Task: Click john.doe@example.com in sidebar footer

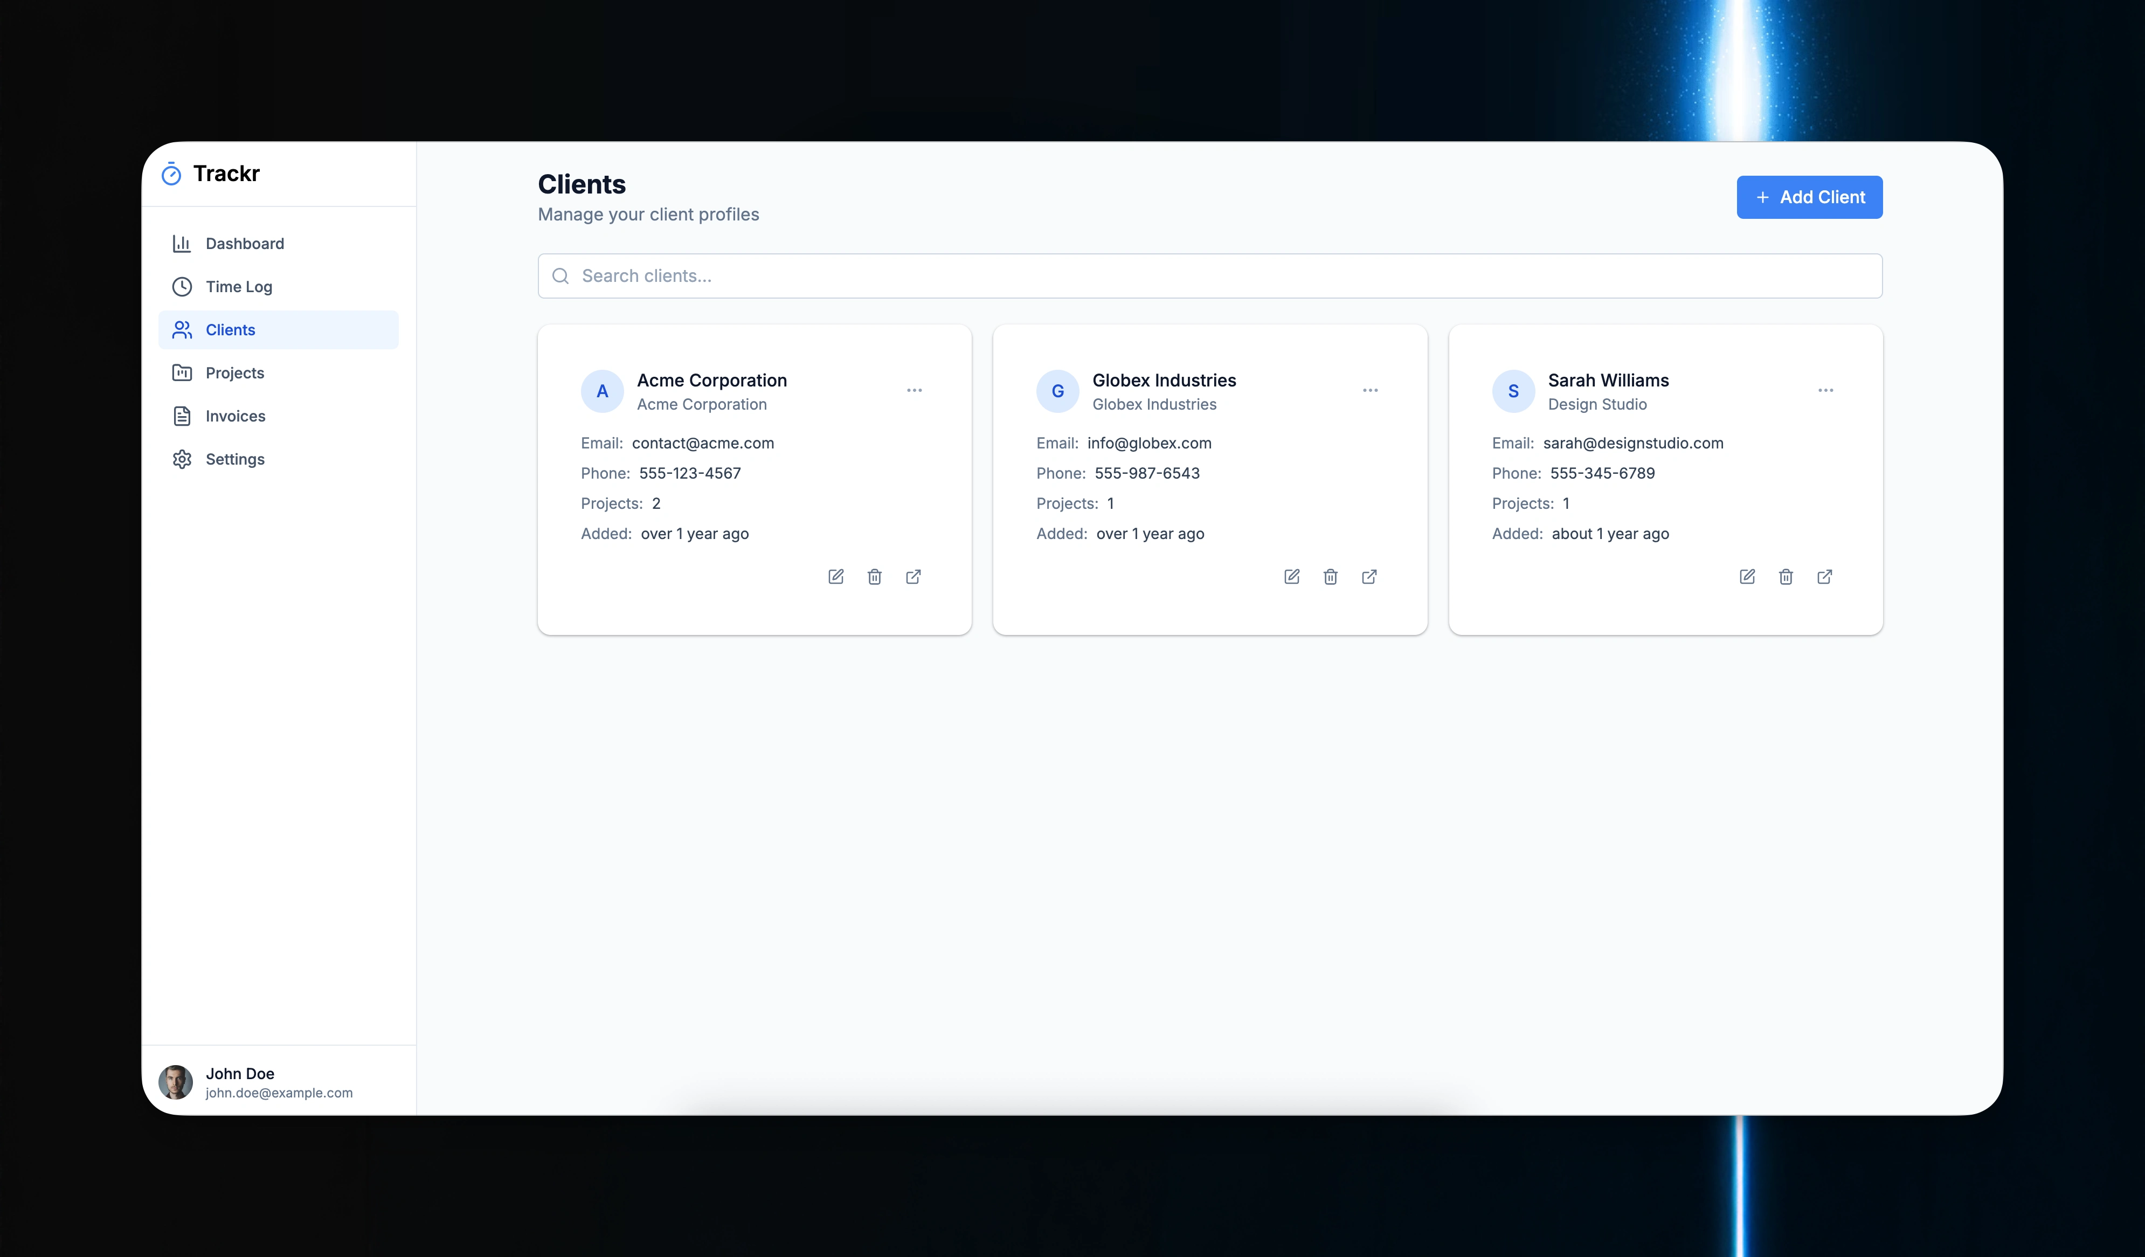Action: tap(279, 1093)
